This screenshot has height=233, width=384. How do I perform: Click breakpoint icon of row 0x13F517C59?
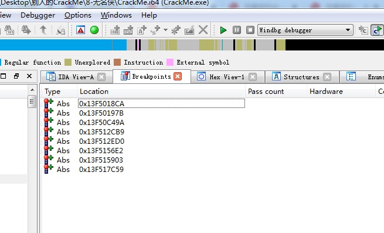49,169
